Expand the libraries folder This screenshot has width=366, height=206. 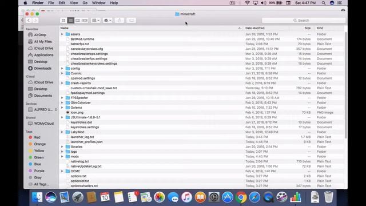62,147
